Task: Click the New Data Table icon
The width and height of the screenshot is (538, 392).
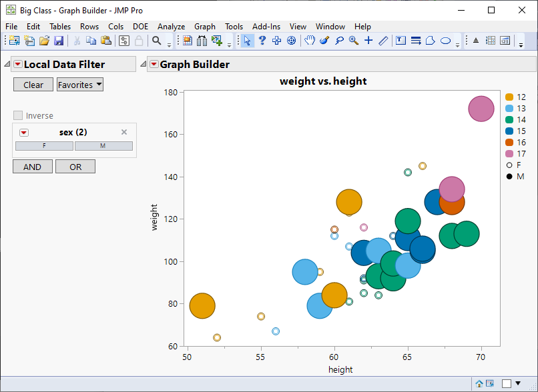Action: point(14,41)
